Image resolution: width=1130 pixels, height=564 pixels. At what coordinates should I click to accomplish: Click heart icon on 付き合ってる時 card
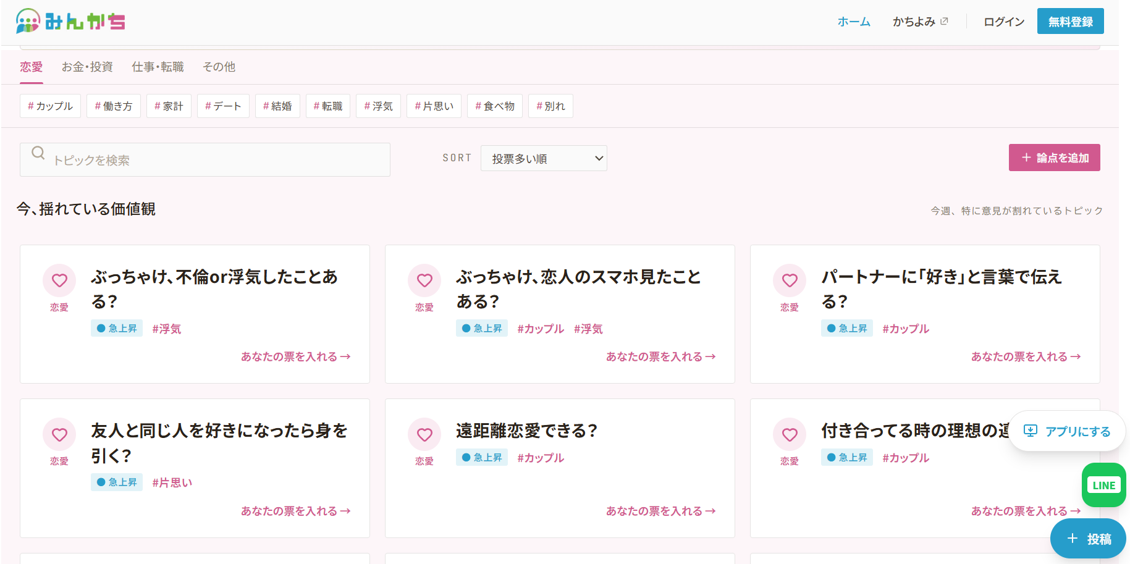[790, 434]
